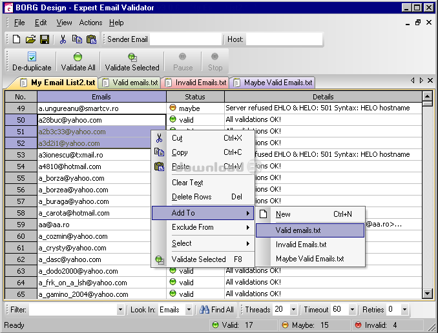Click the disabled Pause button
Image resolution: width=438 pixels, height=333 pixels.
click(x=183, y=61)
